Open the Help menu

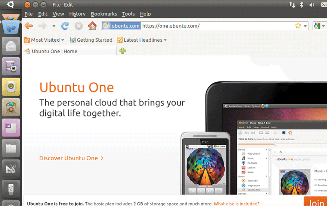pyautogui.click(x=146, y=14)
